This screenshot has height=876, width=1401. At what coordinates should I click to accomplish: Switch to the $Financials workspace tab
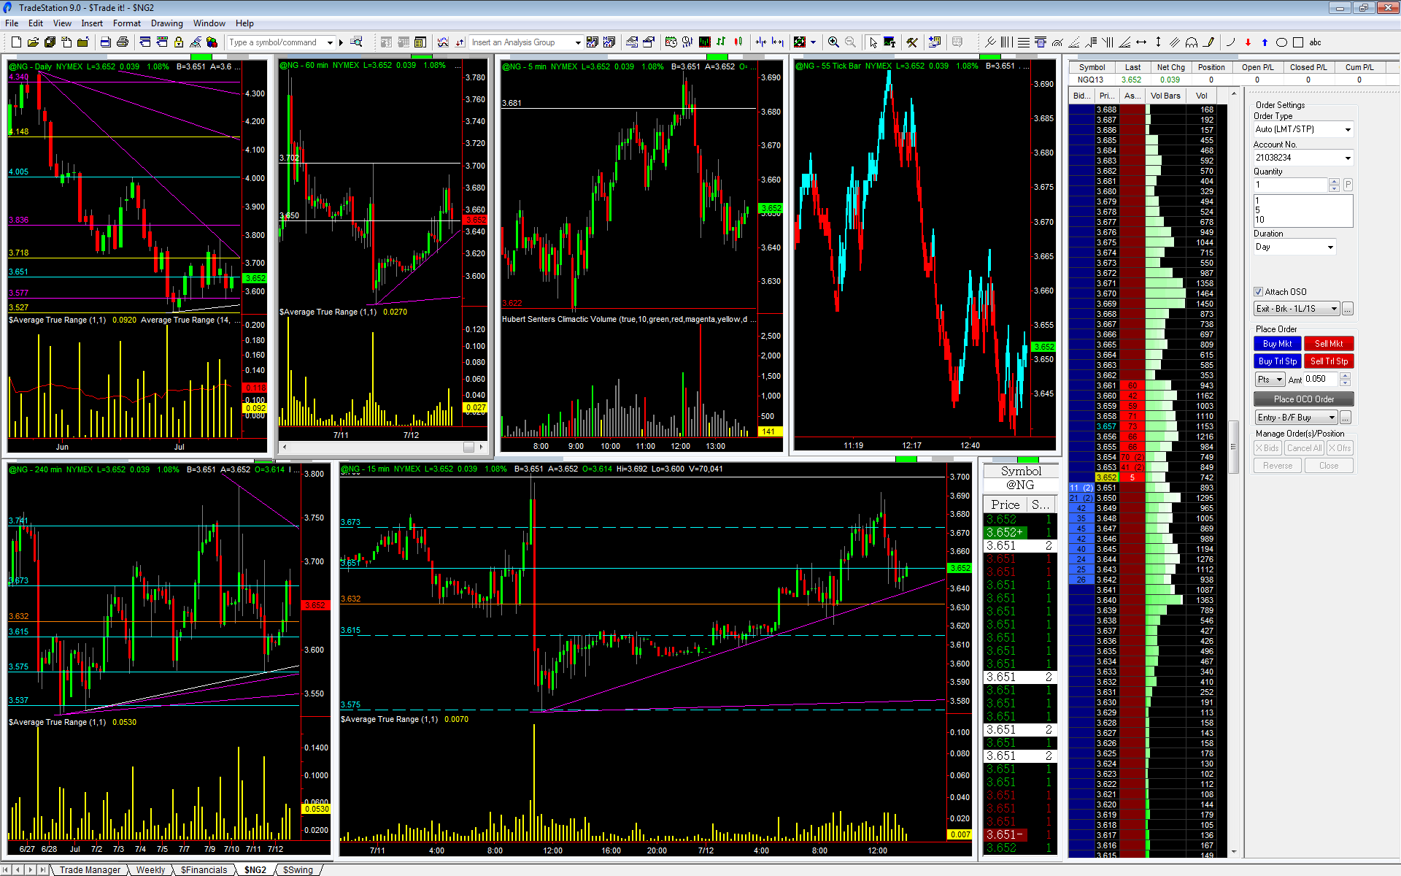pyautogui.click(x=204, y=870)
